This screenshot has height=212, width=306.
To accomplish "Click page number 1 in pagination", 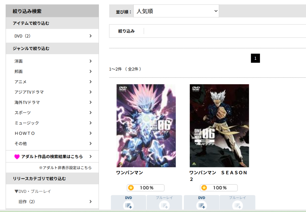I will click(255, 58).
